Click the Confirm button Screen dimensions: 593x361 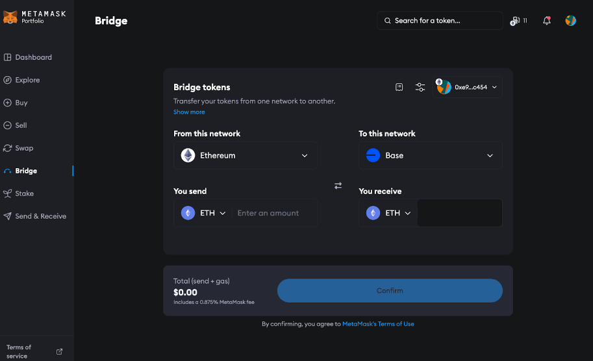point(390,291)
